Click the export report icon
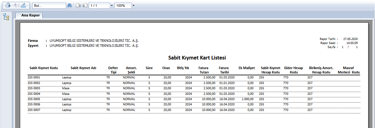Screen dimensions: 375x128 click(24, 5)
